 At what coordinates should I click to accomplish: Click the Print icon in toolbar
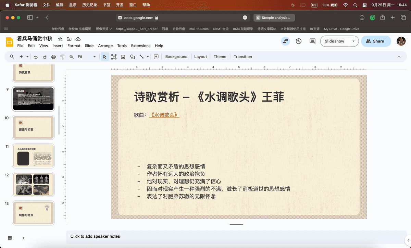(53, 57)
